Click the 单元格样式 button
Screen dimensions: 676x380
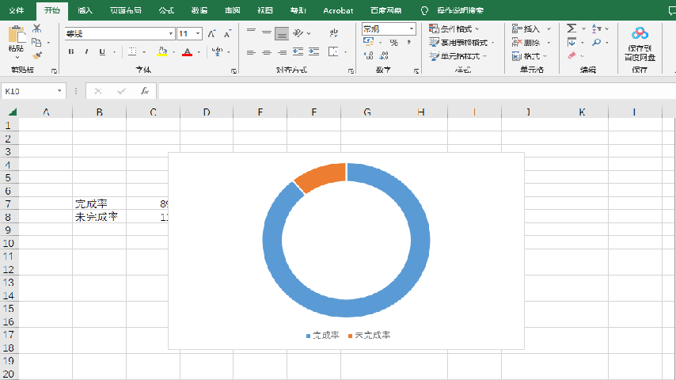click(x=458, y=56)
